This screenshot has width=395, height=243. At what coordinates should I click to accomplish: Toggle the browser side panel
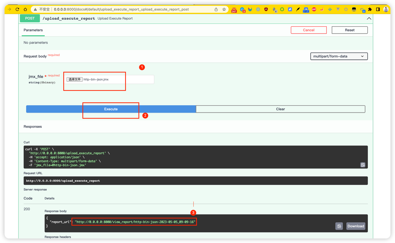[378, 9]
